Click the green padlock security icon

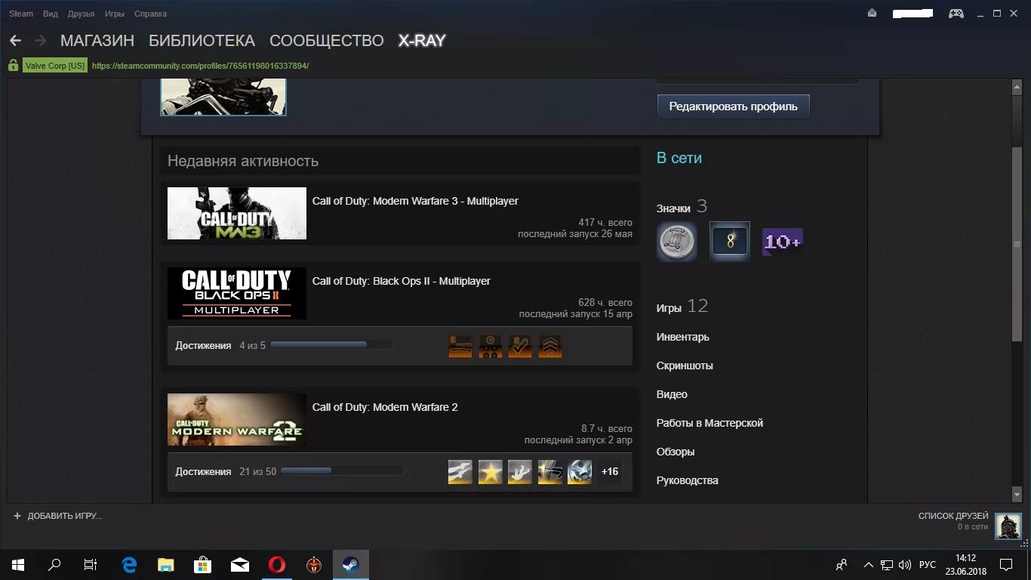click(x=13, y=66)
